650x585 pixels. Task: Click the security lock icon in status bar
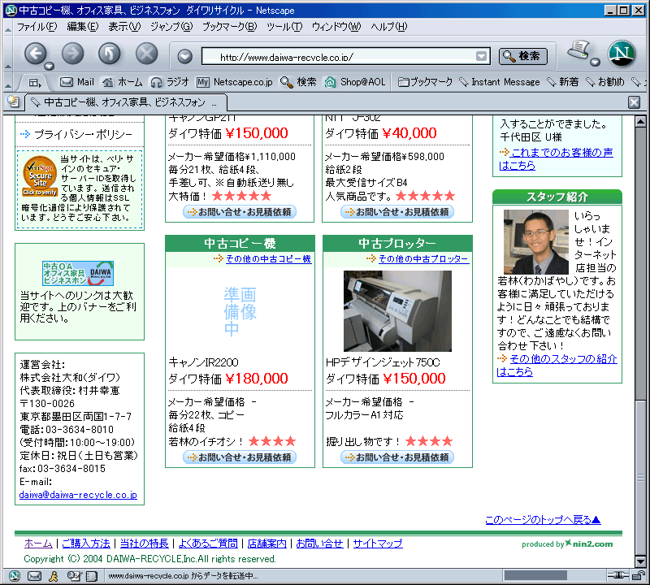638,575
